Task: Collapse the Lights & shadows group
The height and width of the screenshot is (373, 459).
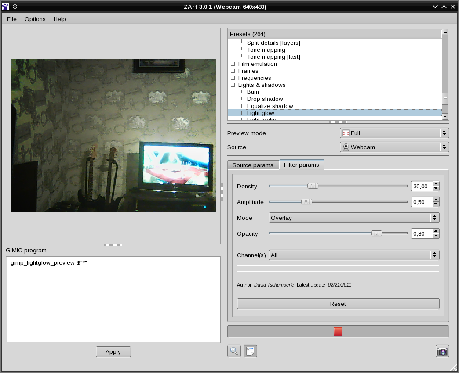Action: [233, 85]
